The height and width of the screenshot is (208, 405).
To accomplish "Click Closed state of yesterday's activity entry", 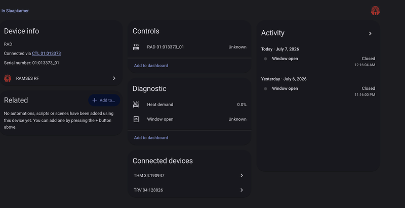I will click(369, 88).
